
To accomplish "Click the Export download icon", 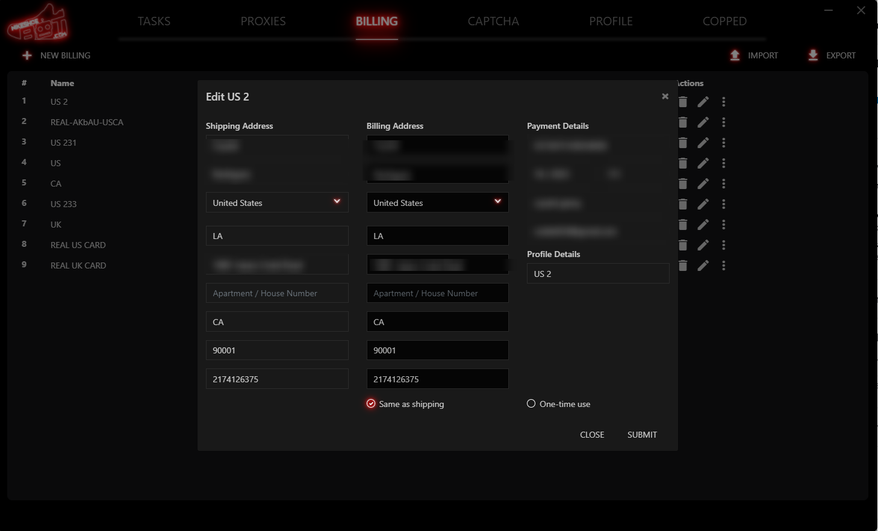I will 813,55.
